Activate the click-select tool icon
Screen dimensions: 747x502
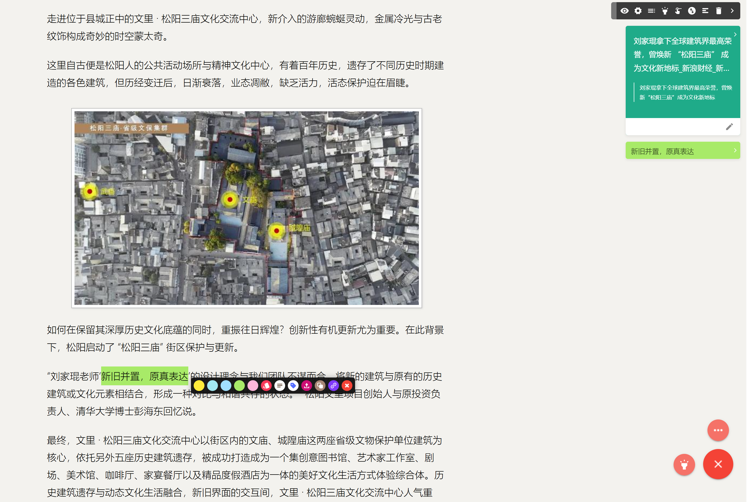(678, 10)
